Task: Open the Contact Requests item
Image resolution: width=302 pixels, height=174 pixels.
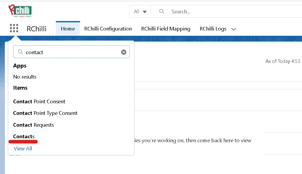Action: tap(34, 125)
